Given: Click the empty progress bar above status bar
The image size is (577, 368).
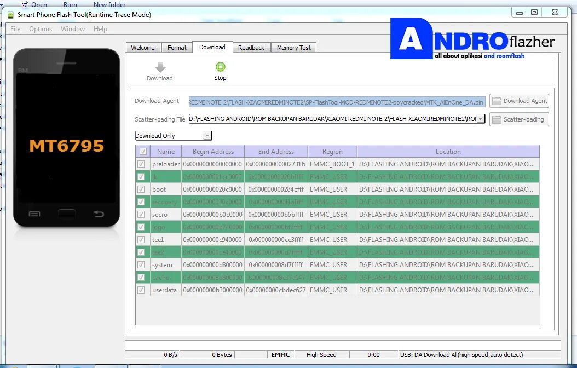Looking at the screenshot, I should (343, 345).
